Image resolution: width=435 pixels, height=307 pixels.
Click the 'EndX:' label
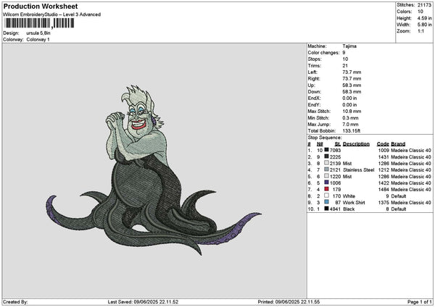[x=314, y=98]
